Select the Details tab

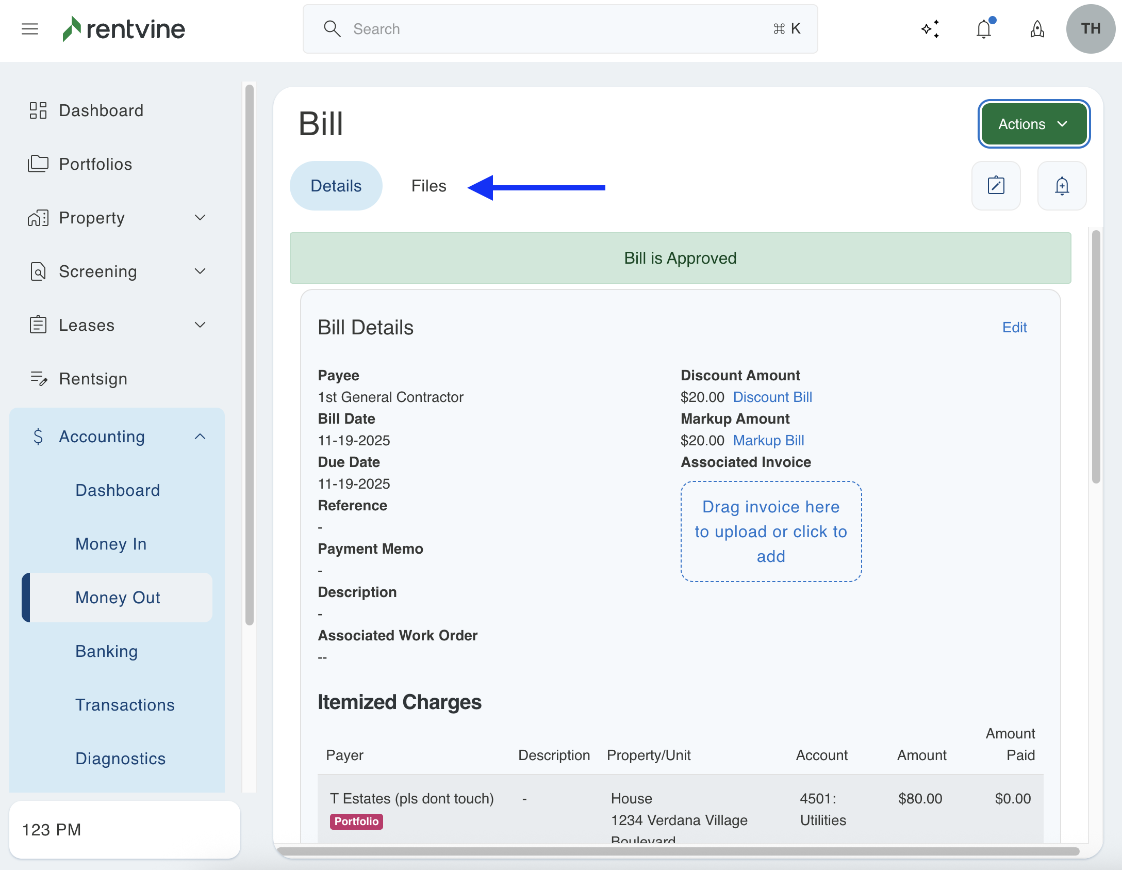[x=336, y=186]
